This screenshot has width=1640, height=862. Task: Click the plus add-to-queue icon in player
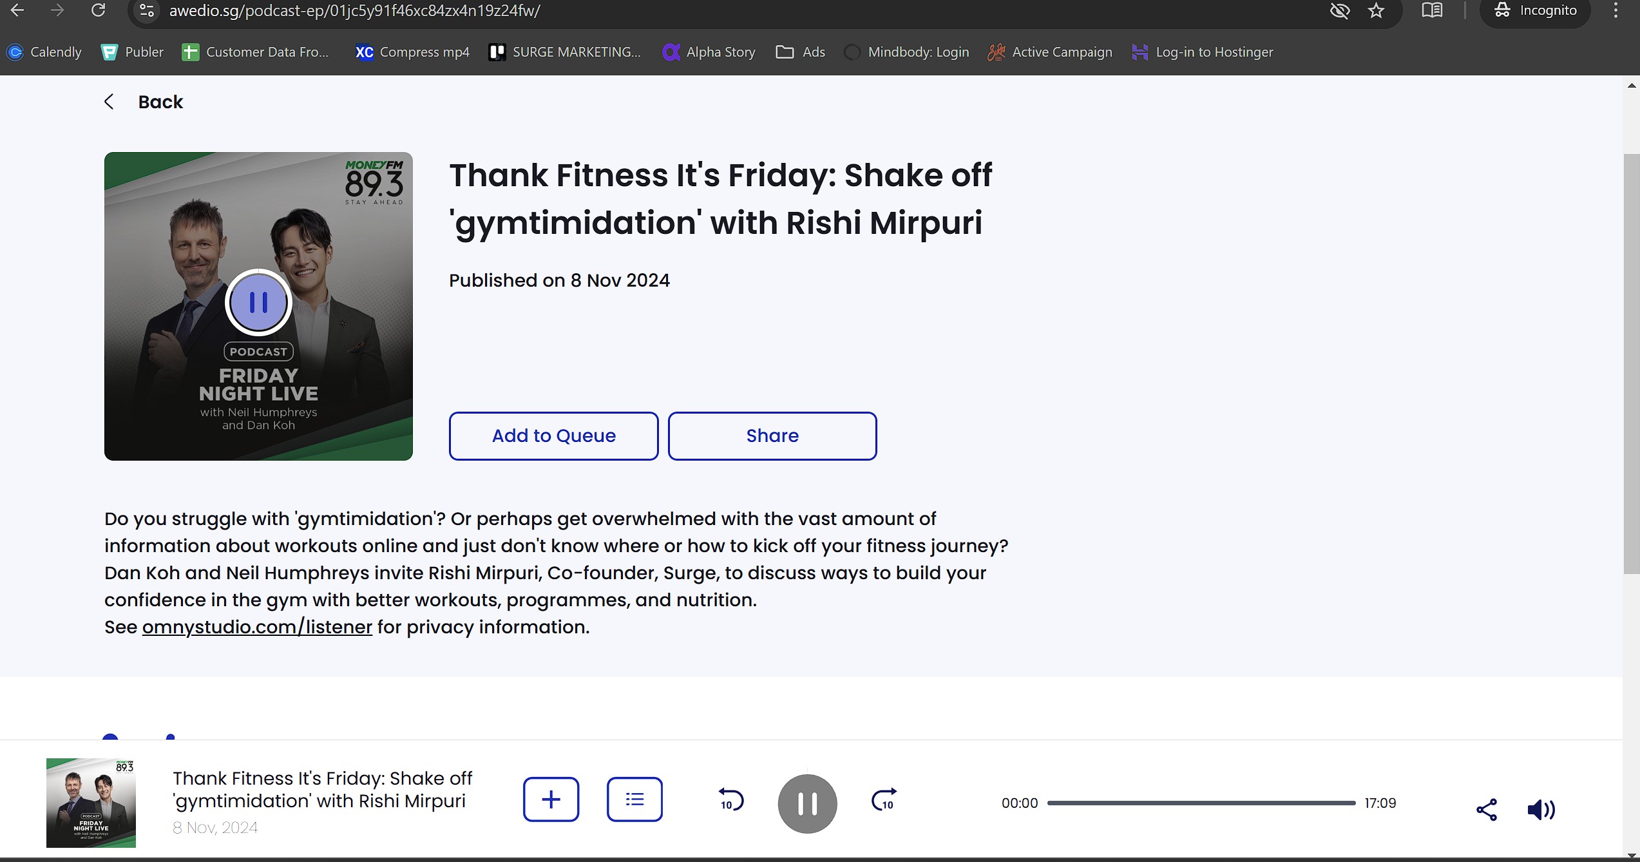coord(551,800)
